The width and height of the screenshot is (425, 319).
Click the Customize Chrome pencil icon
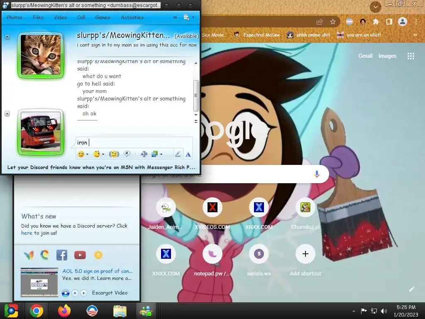coord(411,289)
